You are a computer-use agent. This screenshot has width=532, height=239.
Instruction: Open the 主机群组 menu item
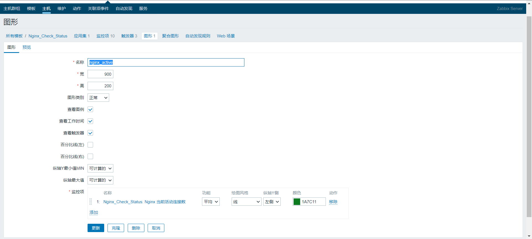tap(12, 9)
